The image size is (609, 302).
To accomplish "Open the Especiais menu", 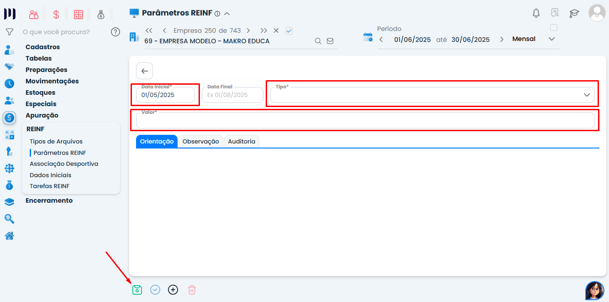I will tap(41, 104).
